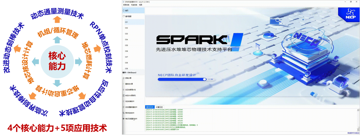Open 燃耗计算 via its flame icon
The height and width of the screenshot is (138, 360).
[124, 78]
